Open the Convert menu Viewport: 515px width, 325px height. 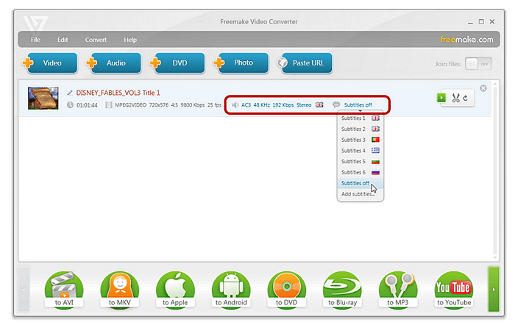pos(96,40)
